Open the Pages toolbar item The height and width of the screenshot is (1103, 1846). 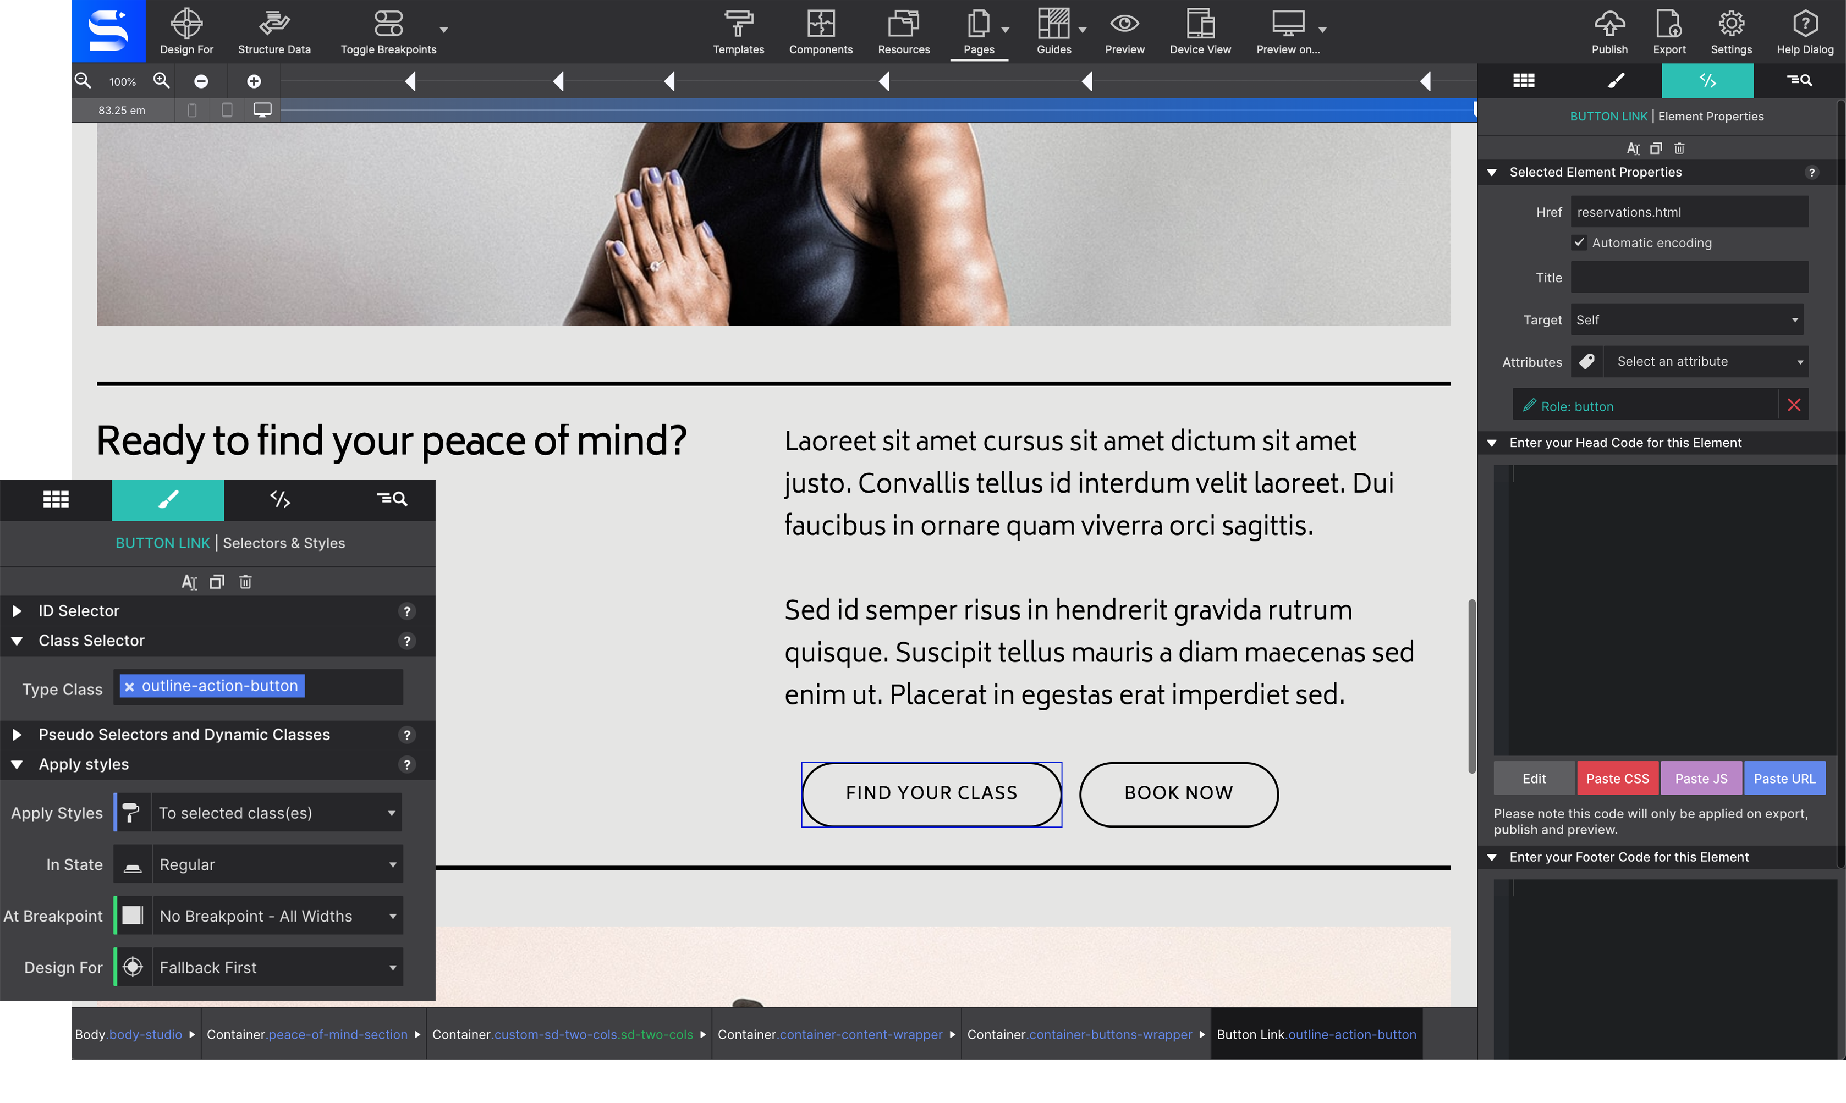(979, 31)
